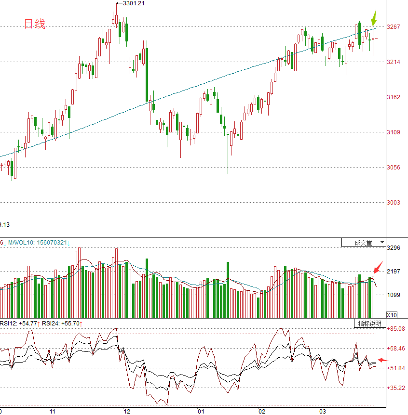Click the 3162 price axis label
408x415 pixels.
pos(394,97)
